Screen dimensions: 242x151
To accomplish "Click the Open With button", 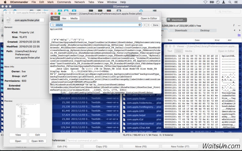I will [38, 141].
